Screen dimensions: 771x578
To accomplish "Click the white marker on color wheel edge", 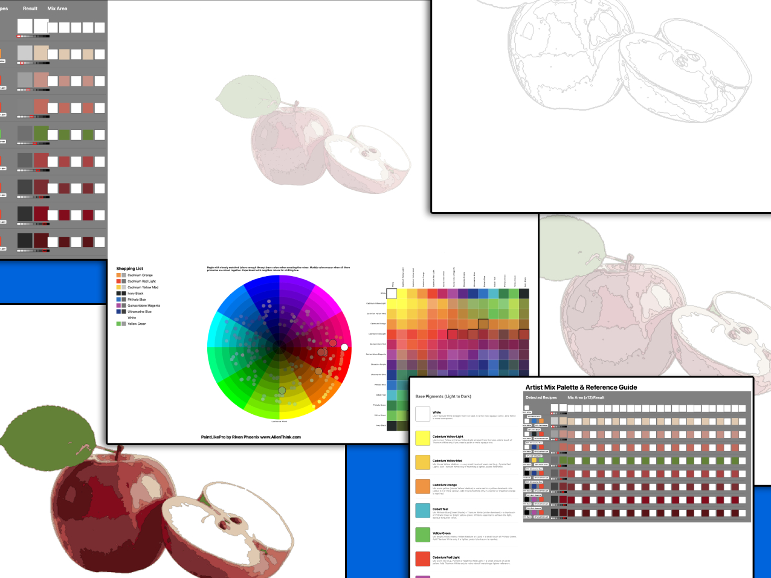I will click(344, 347).
